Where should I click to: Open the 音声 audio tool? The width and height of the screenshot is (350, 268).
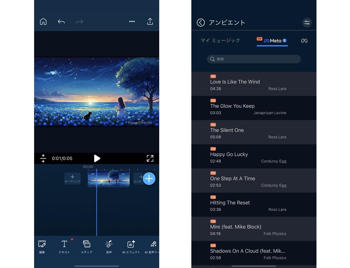(109, 247)
